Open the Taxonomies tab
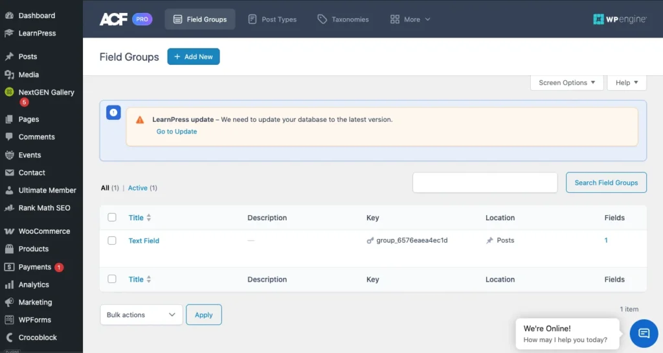The width and height of the screenshot is (663, 353). point(343,19)
